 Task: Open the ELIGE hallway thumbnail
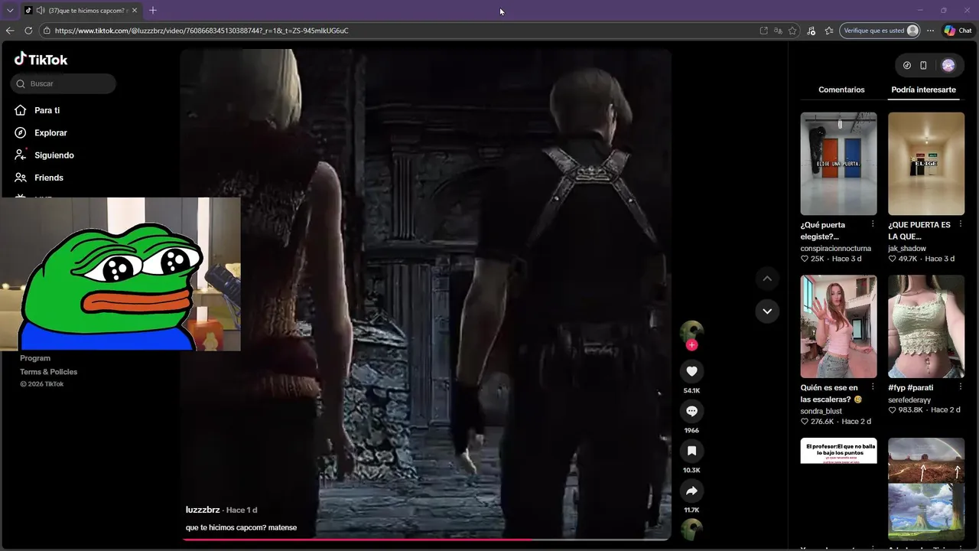pyautogui.click(x=926, y=164)
